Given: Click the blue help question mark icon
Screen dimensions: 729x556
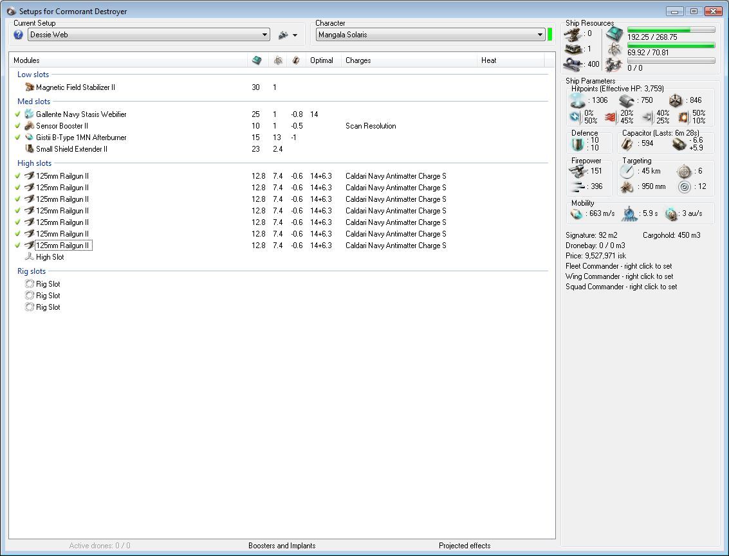Looking at the screenshot, I should click(x=19, y=35).
